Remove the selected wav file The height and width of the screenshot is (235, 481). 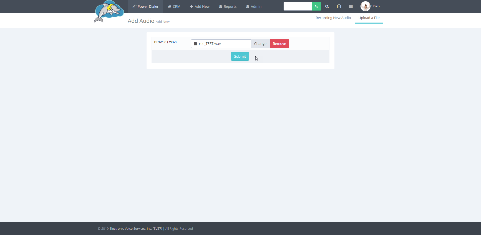point(279,44)
